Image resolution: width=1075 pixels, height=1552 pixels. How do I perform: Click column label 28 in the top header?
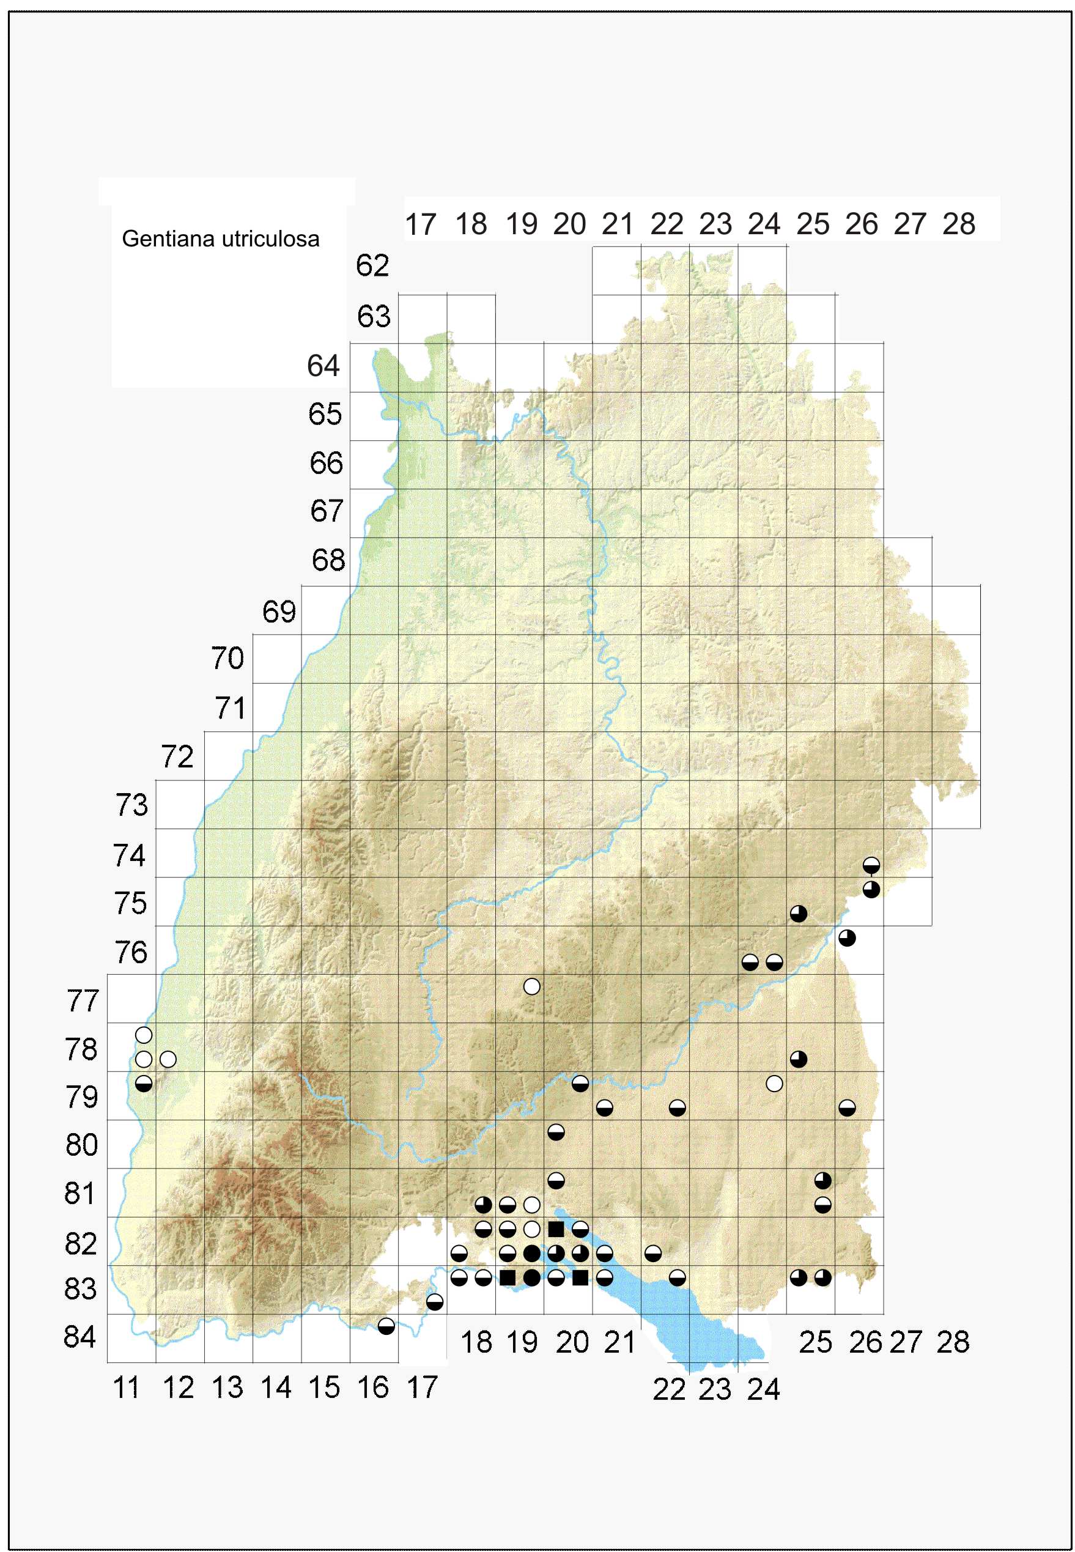pos(958,224)
